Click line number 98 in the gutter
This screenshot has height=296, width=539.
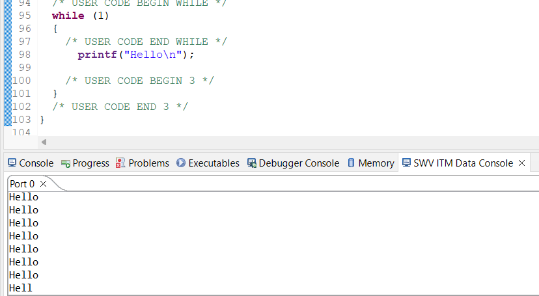pos(25,55)
